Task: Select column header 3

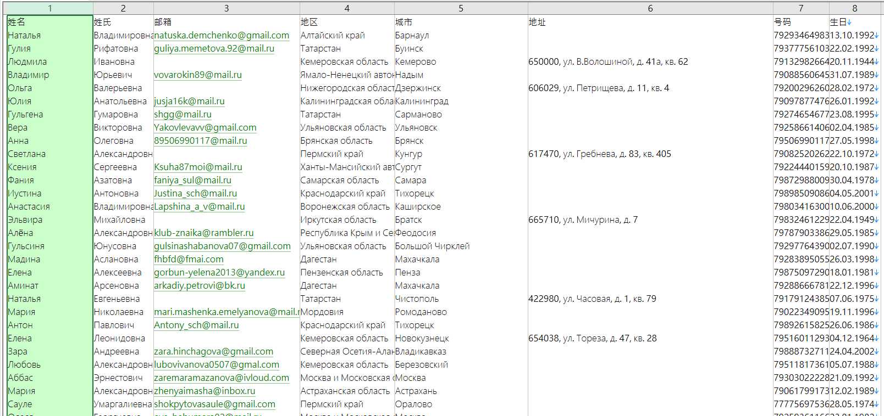Action: (226, 8)
